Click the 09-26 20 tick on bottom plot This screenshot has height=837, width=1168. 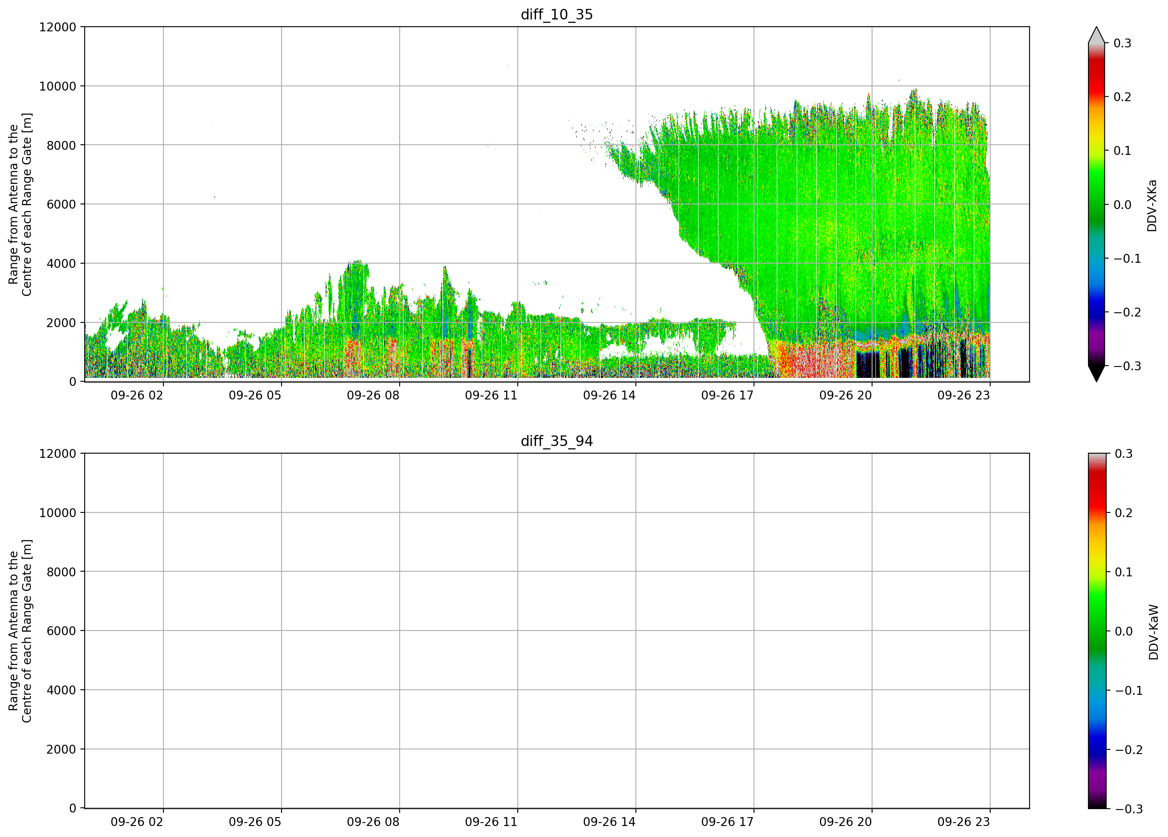click(x=845, y=822)
